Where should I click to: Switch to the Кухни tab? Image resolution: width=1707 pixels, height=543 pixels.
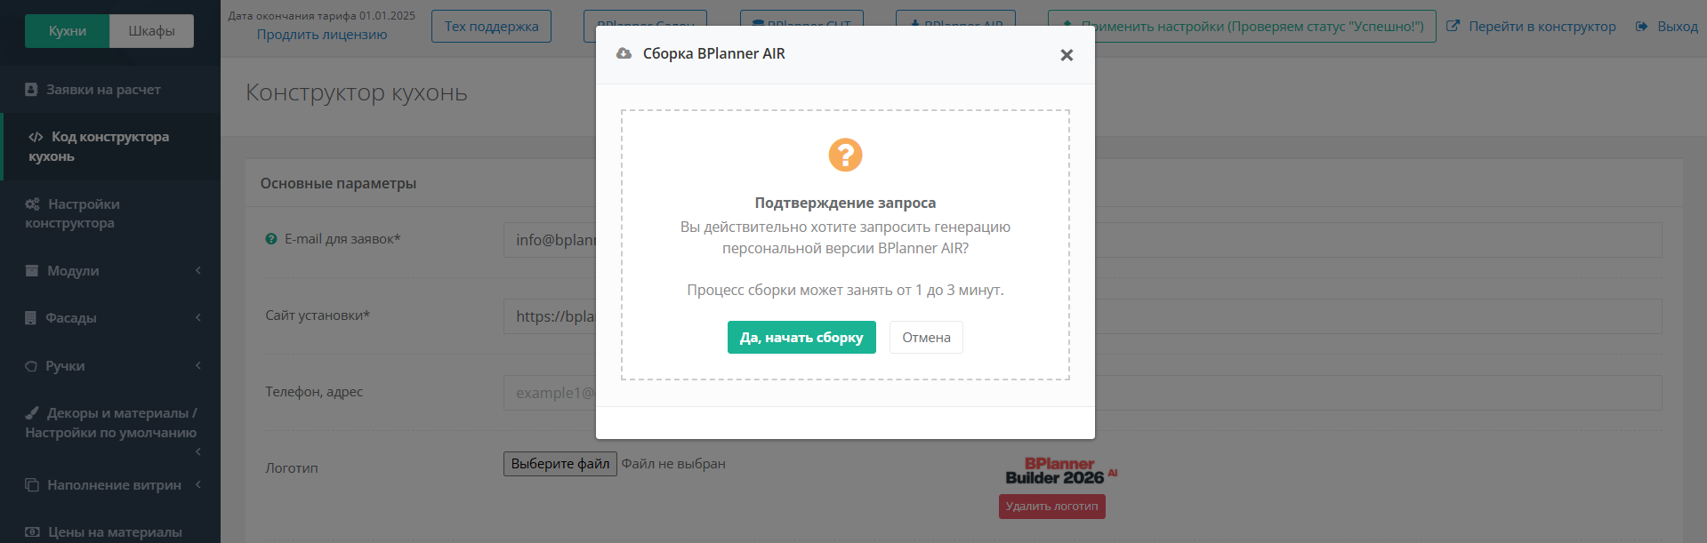(x=68, y=31)
